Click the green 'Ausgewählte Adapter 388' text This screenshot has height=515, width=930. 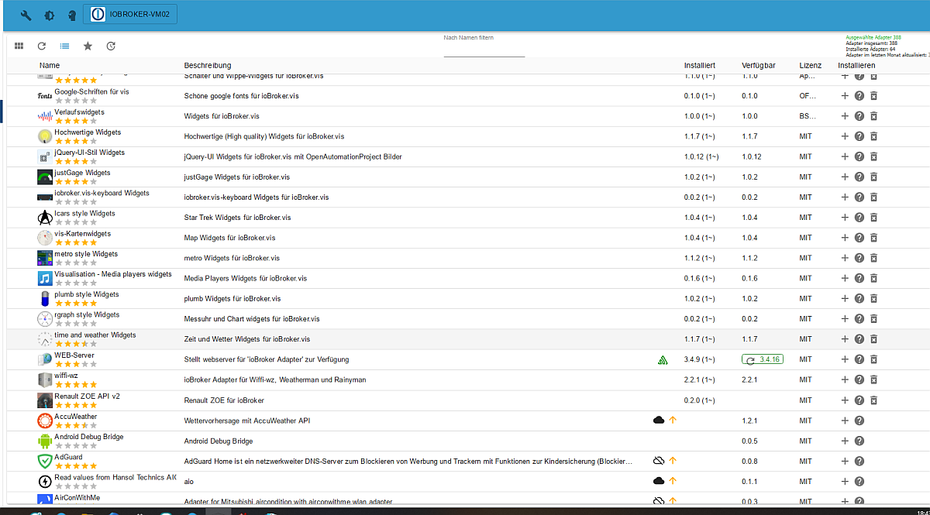(x=873, y=37)
